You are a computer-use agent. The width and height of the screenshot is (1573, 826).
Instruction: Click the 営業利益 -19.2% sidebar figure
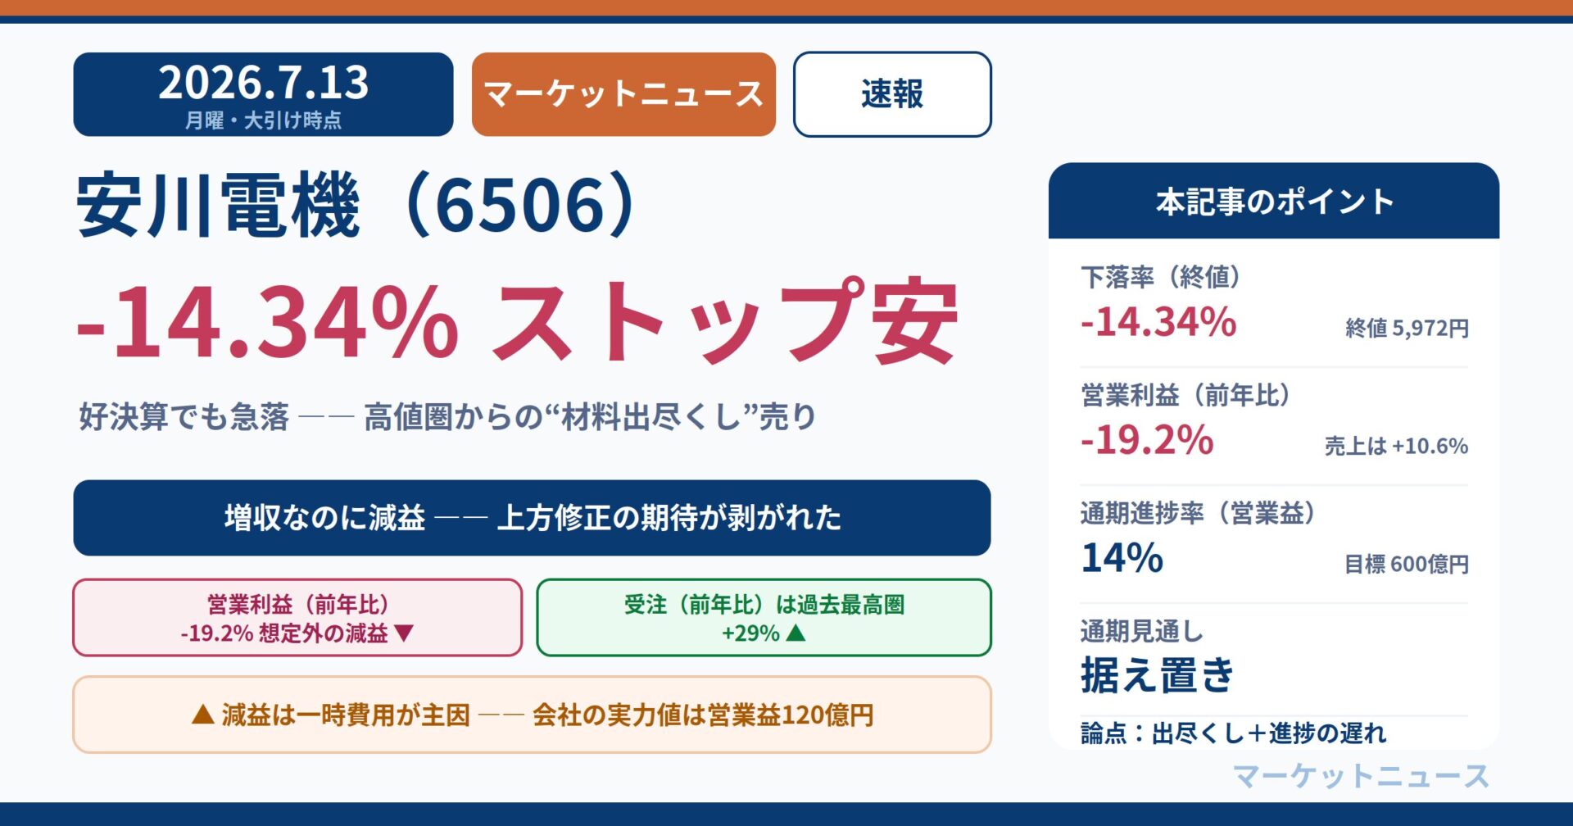pyautogui.click(x=1147, y=440)
